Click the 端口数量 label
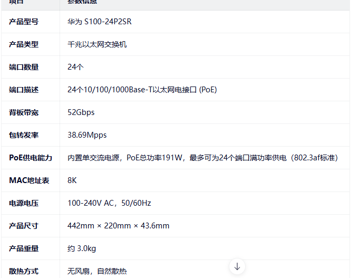This screenshot has width=359, height=278. point(24,67)
